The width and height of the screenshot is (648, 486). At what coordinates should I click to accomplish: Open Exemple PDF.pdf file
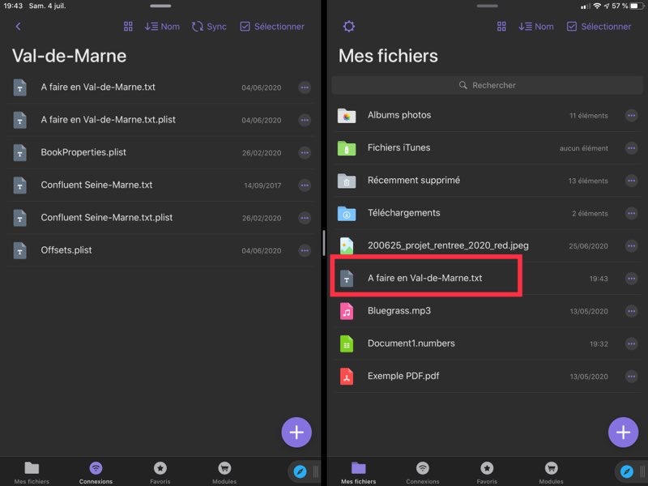(x=403, y=376)
